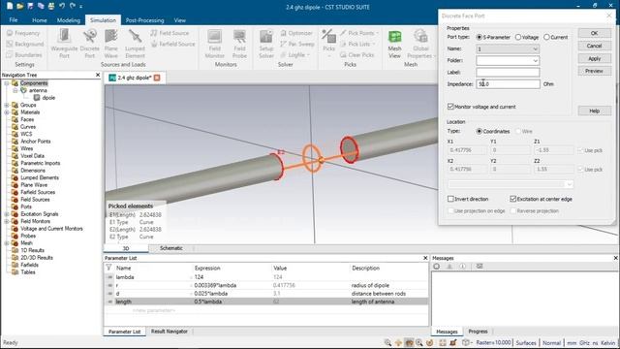Open the Optimizer tool

296,33
